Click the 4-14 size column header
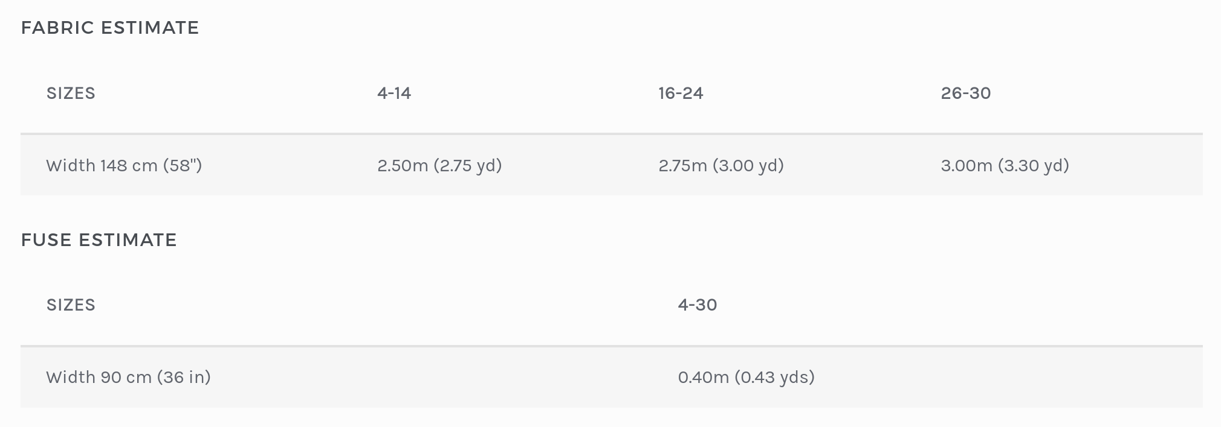1221x427 pixels. click(394, 93)
